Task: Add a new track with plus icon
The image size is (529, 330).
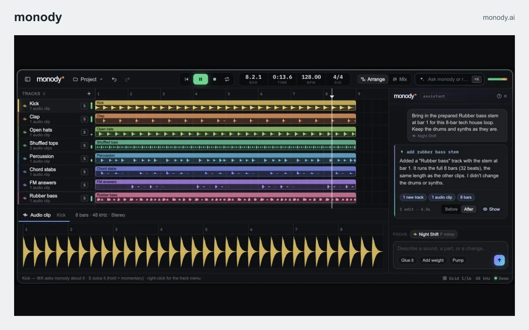Action: tap(89, 93)
